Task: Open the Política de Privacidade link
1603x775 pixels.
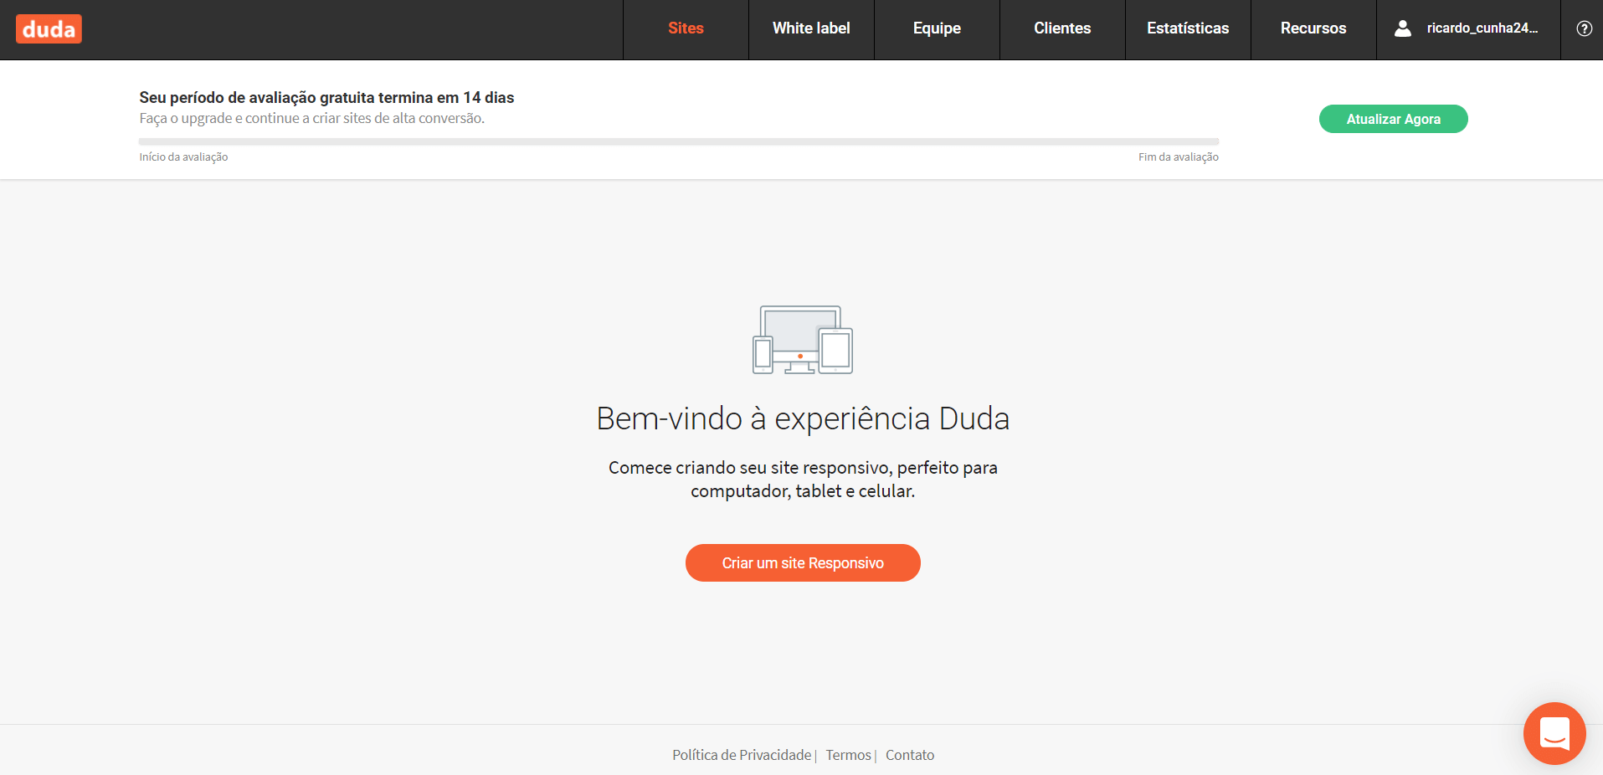Action: tap(742, 755)
